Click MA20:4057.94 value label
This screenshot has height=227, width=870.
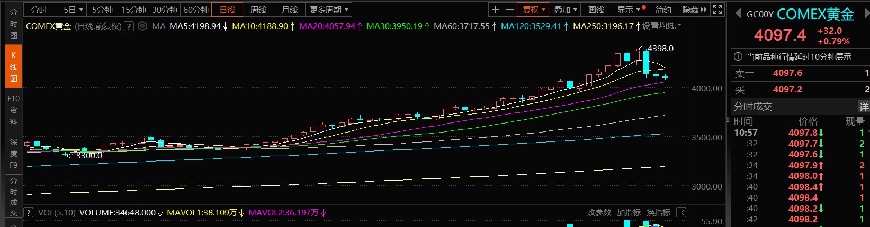pos(327,26)
